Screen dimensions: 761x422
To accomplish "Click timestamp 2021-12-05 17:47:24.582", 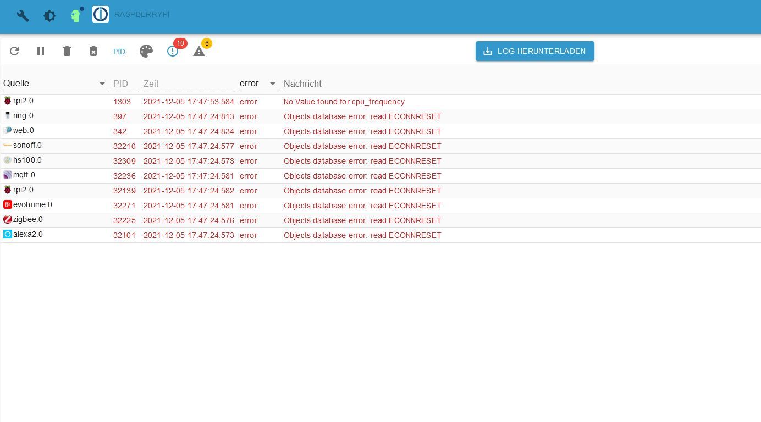I will 189,191.
